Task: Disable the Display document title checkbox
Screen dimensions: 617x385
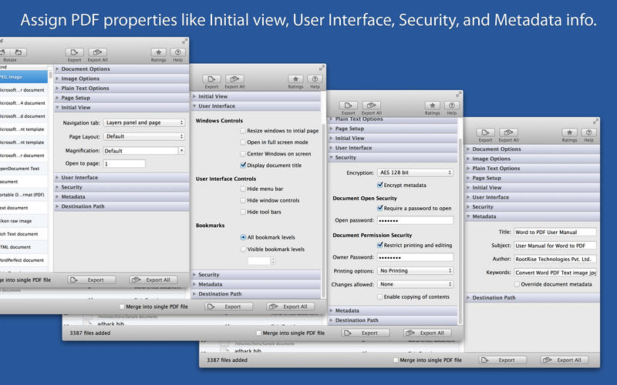Action: point(244,165)
